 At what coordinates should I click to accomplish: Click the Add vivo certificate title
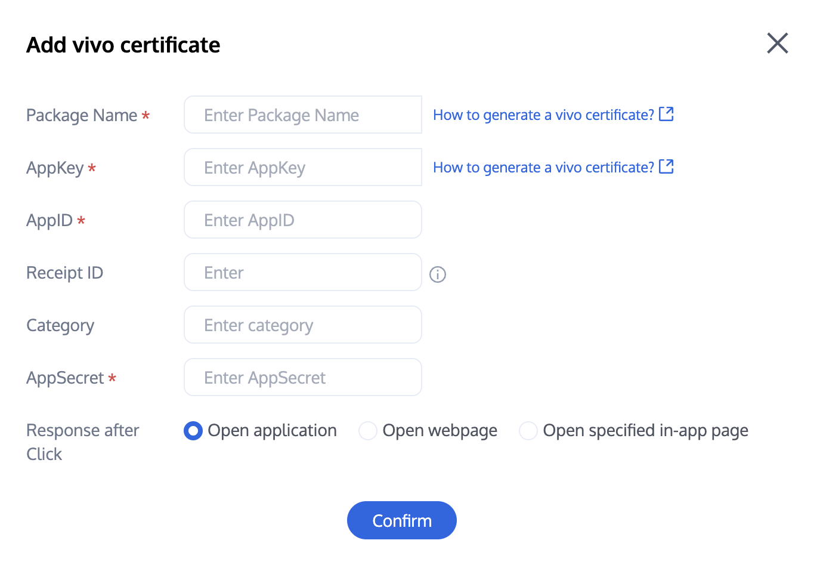[x=123, y=45]
